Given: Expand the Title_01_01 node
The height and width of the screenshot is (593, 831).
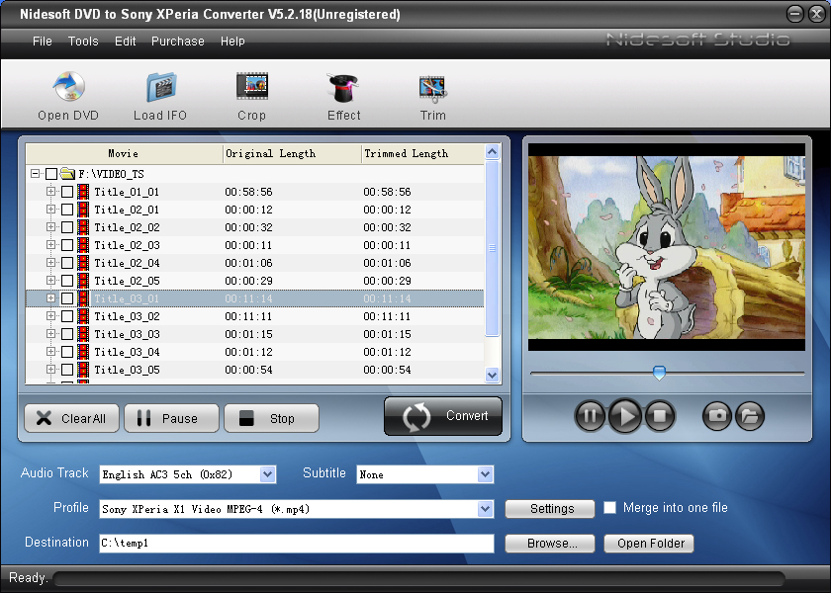Looking at the screenshot, I should pos(50,191).
